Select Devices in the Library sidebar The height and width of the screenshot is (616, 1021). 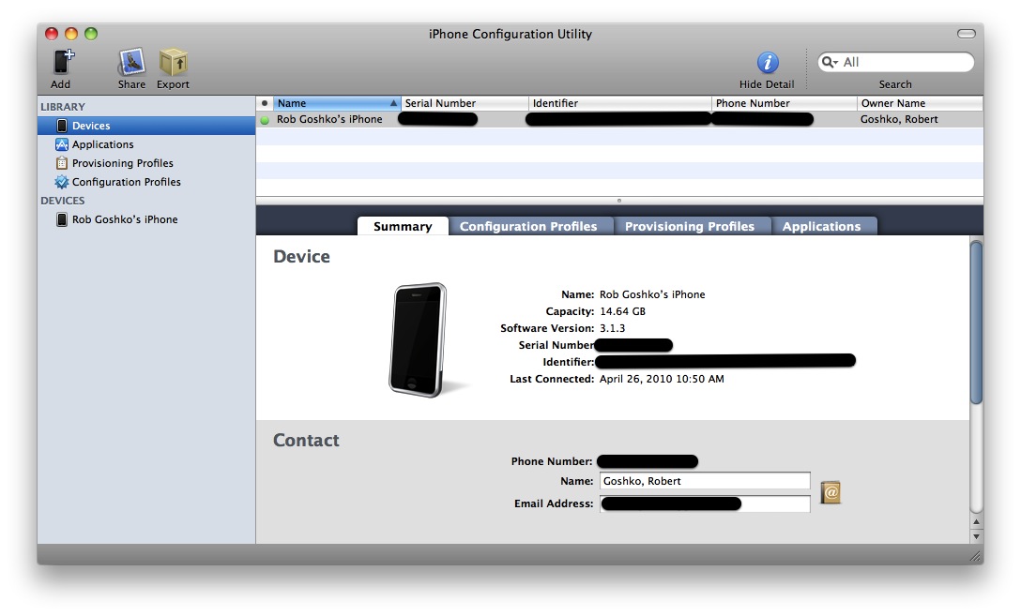click(x=145, y=126)
